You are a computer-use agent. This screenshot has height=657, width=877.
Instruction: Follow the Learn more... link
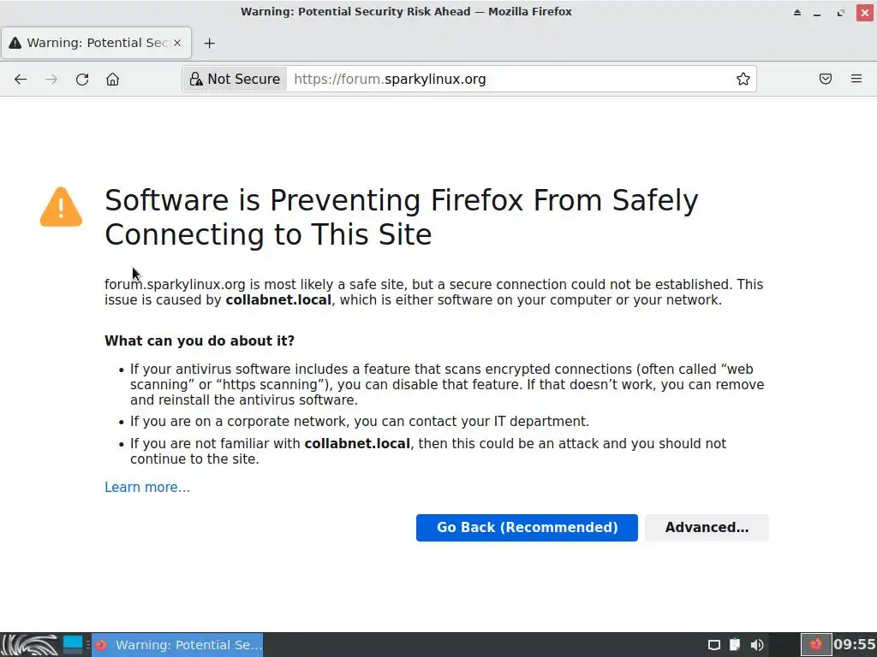pos(147,487)
